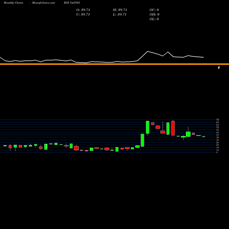Viewport: 229px width, 229px height.
Task: Click the 8 price axis label
Action: [217, 153]
